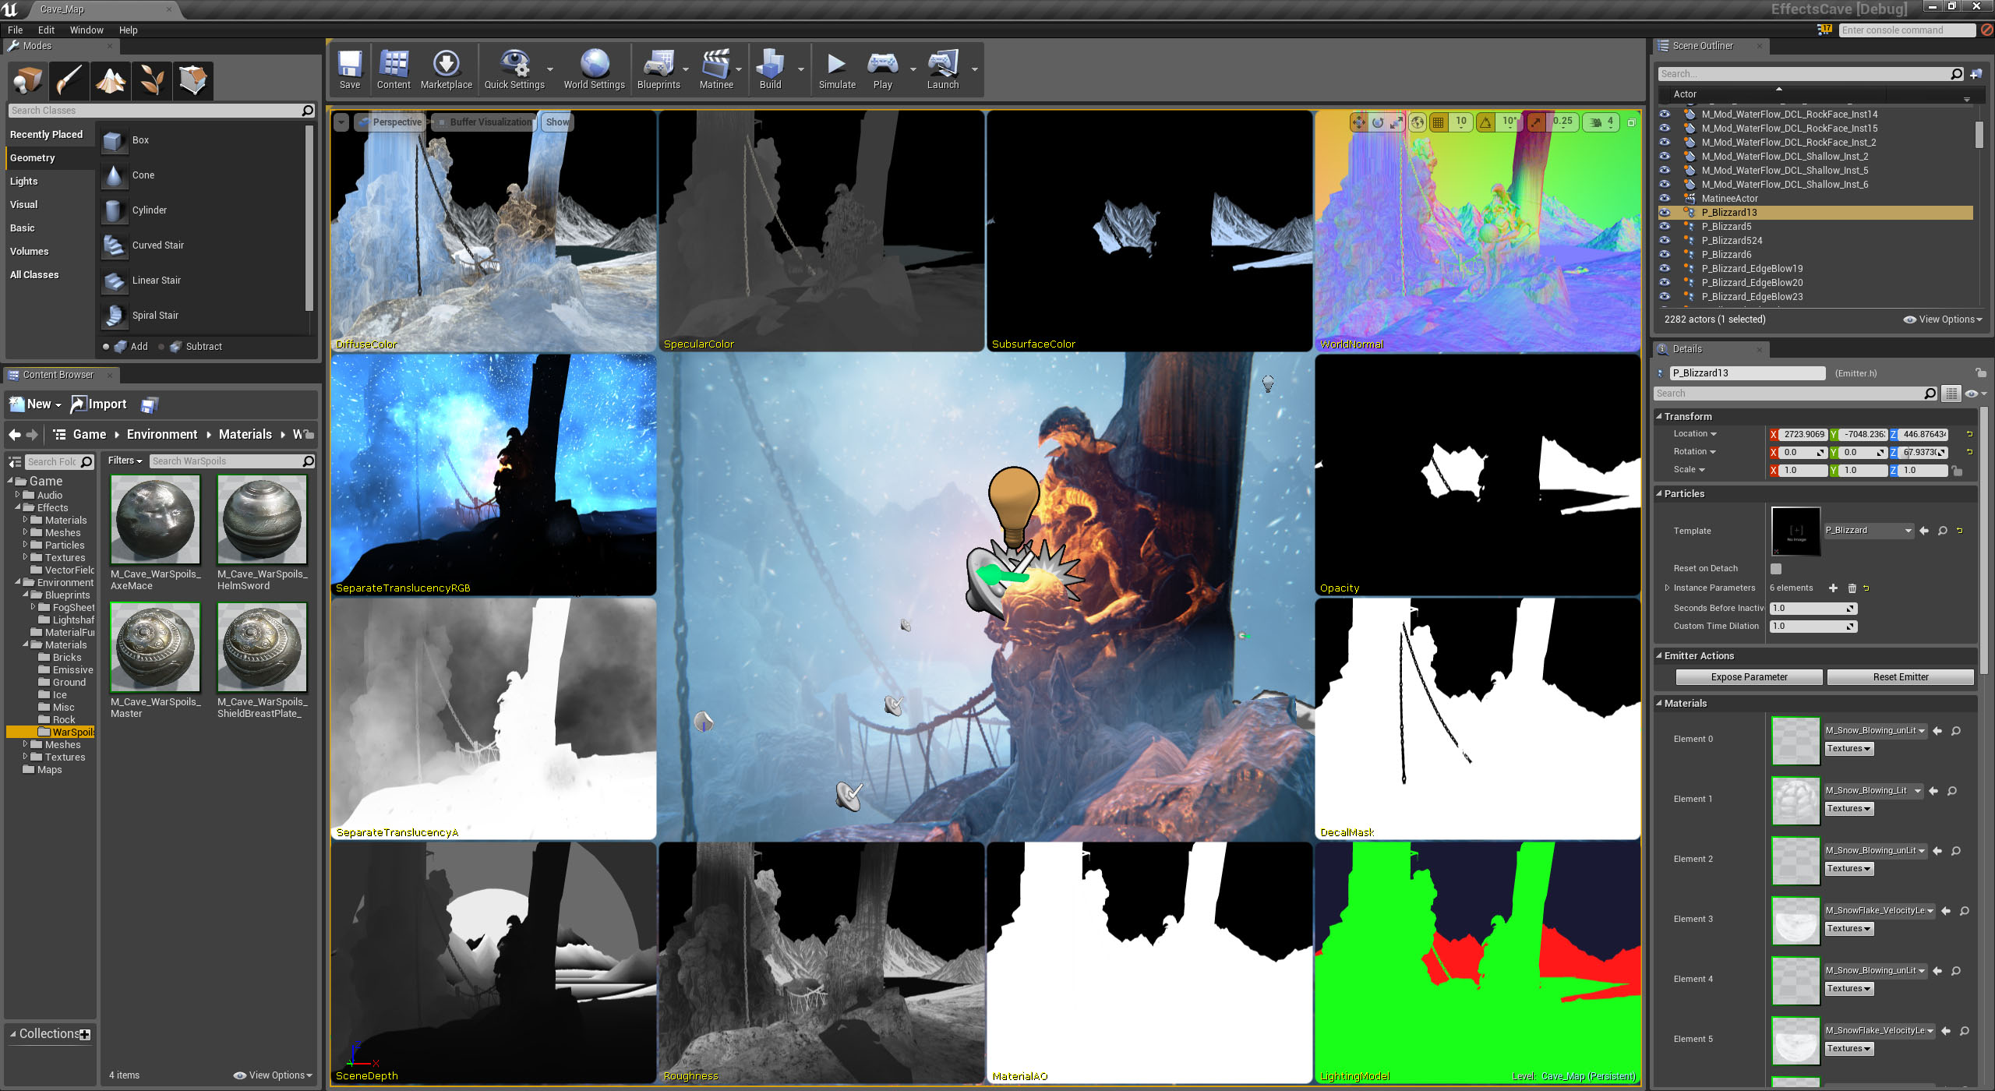Image resolution: width=1995 pixels, height=1091 pixels.
Task: Open the New asset dropdown
Action: click(35, 404)
